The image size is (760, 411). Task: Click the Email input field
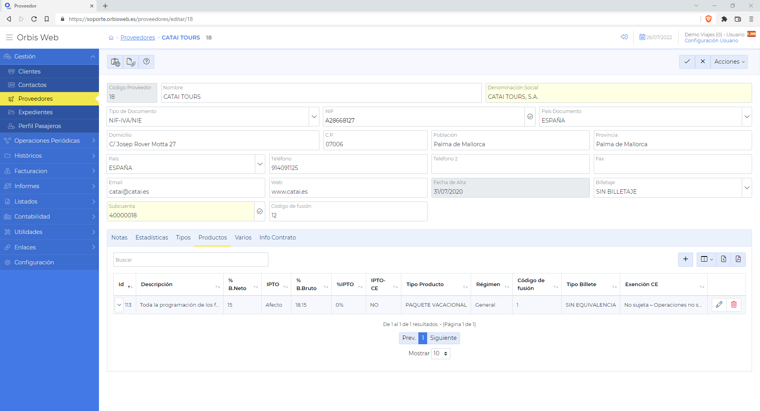pos(186,188)
